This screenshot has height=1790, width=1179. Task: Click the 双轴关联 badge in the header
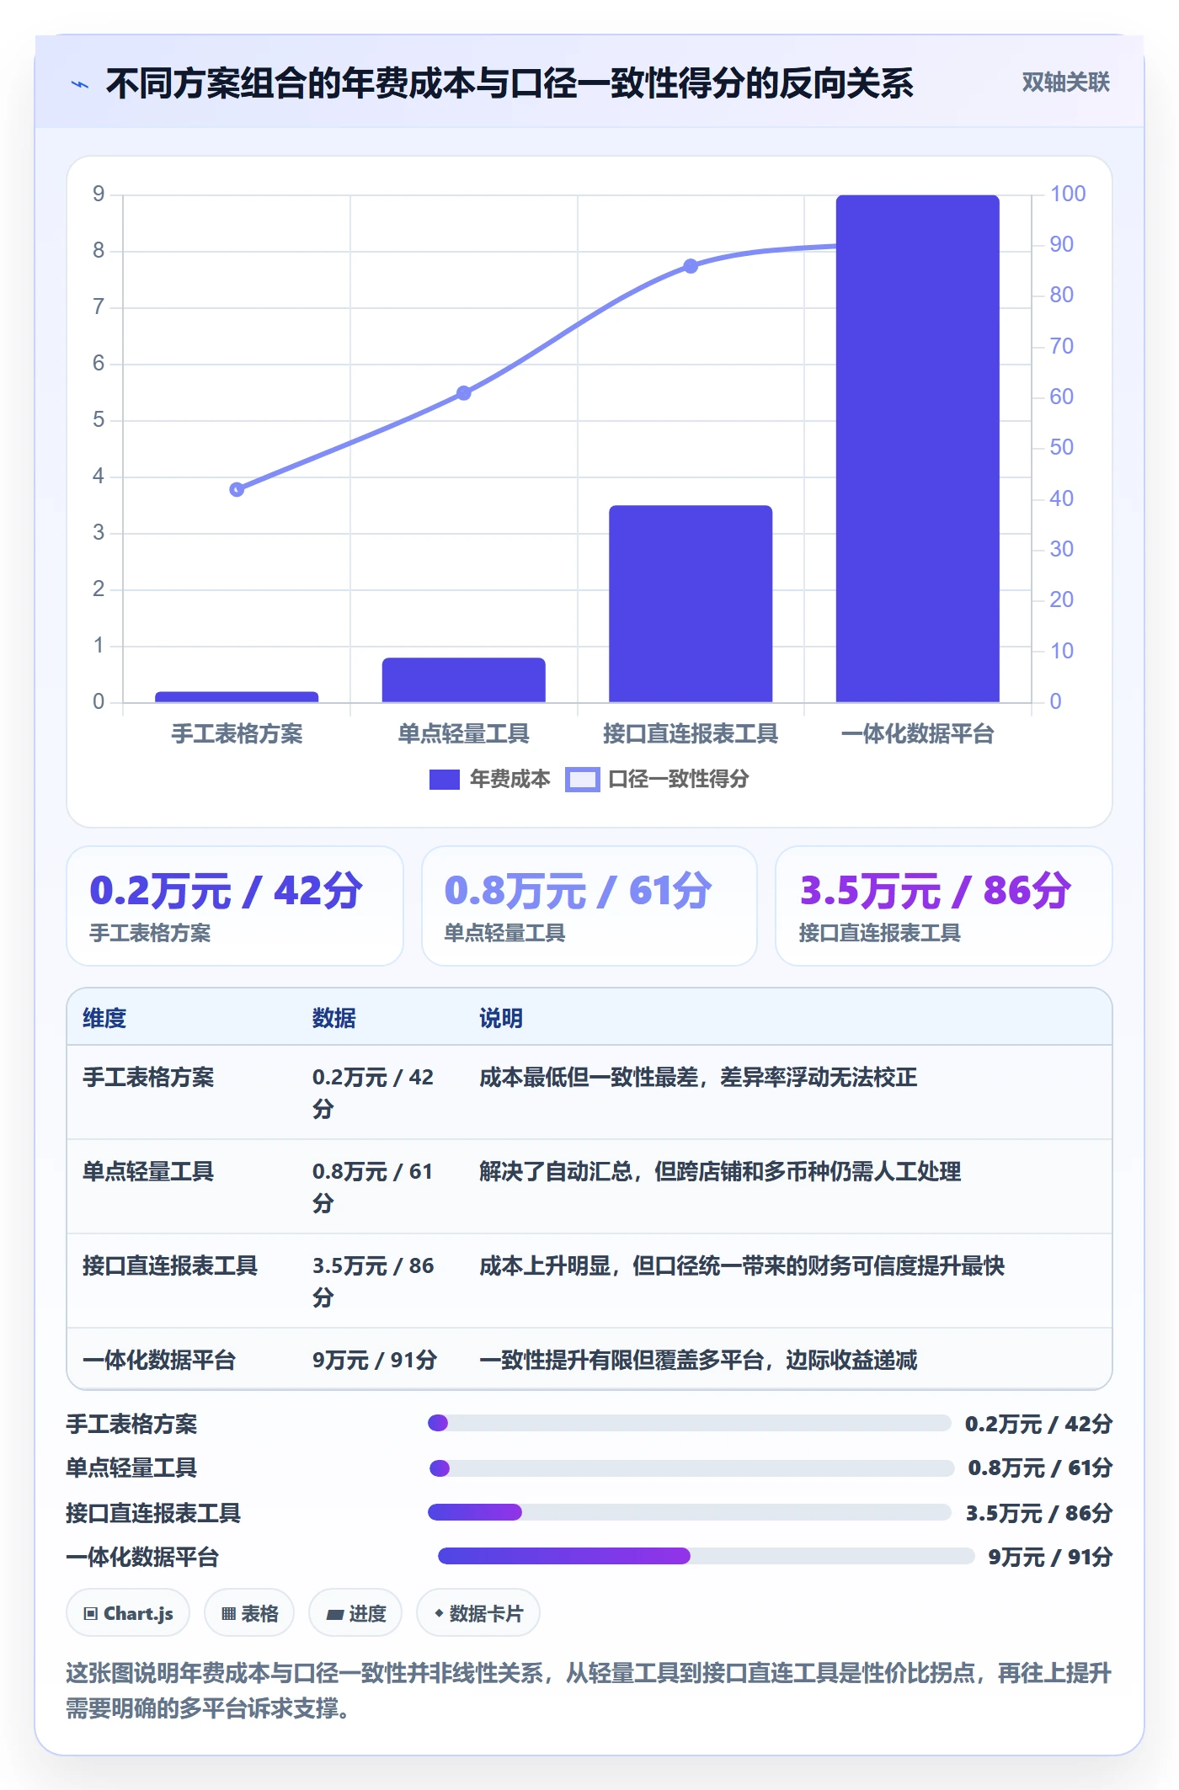1065,83
